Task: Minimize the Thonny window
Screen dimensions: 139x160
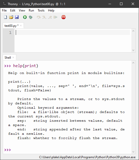Action: [x=110, y=4]
